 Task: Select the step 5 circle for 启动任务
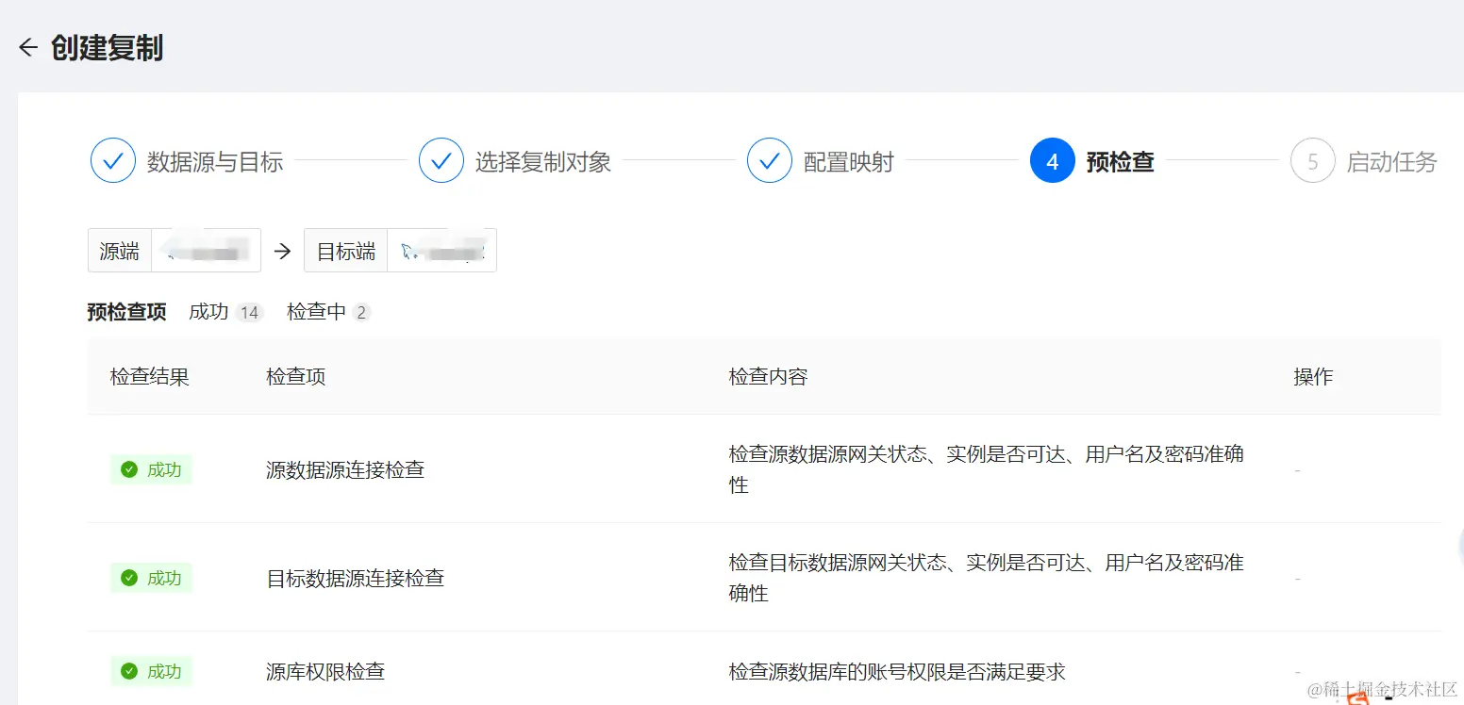pos(1313,161)
